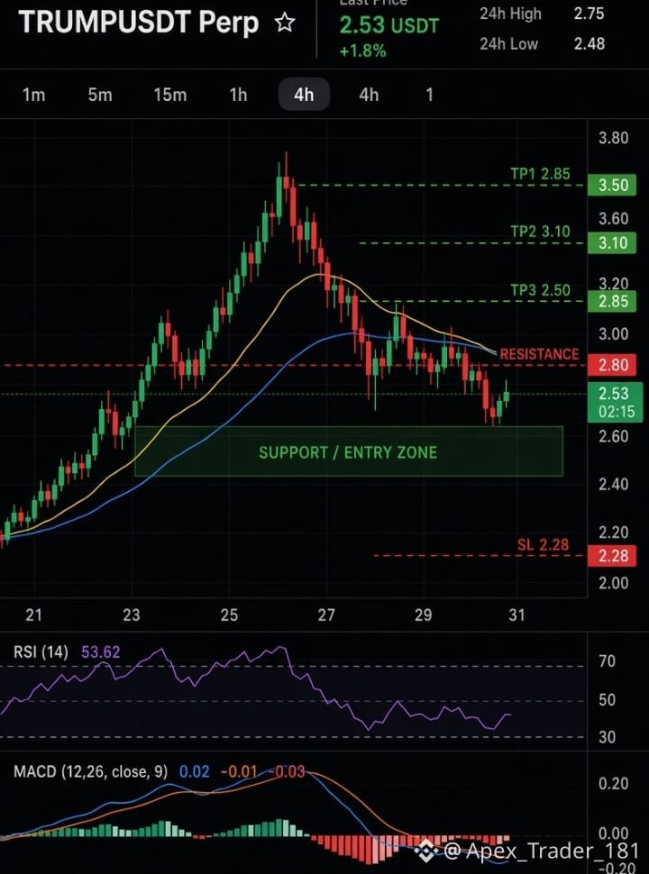Click the MACD 0.20 axis label

pyautogui.click(x=613, y=784)
